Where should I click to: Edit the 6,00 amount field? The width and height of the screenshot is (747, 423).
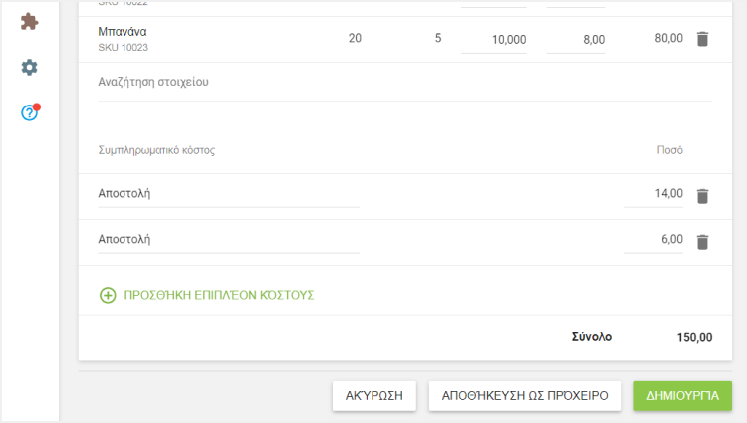coord(654,240)
